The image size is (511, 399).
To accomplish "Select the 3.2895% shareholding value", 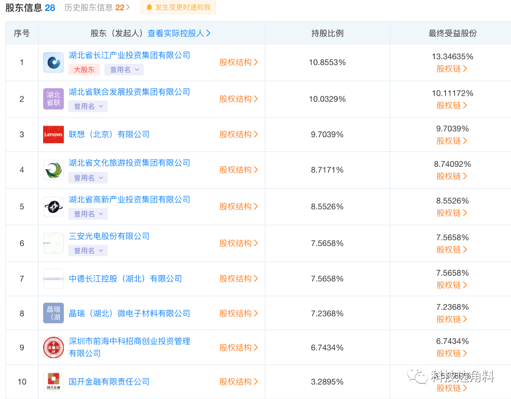I will tap(327, 382).
